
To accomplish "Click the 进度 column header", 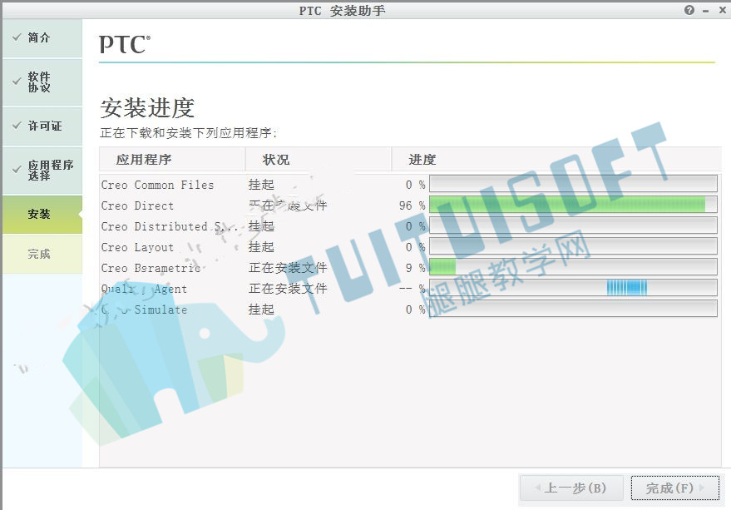I will coord(422,160).
